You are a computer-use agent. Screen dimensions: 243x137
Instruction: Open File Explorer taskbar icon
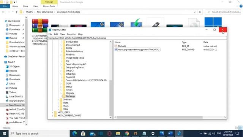[x=118, y=134]
